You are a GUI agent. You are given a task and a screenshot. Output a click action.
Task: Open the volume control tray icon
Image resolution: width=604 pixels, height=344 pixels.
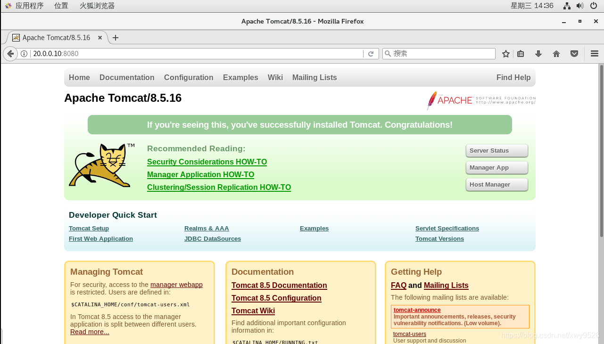click(x=580, y=6)
